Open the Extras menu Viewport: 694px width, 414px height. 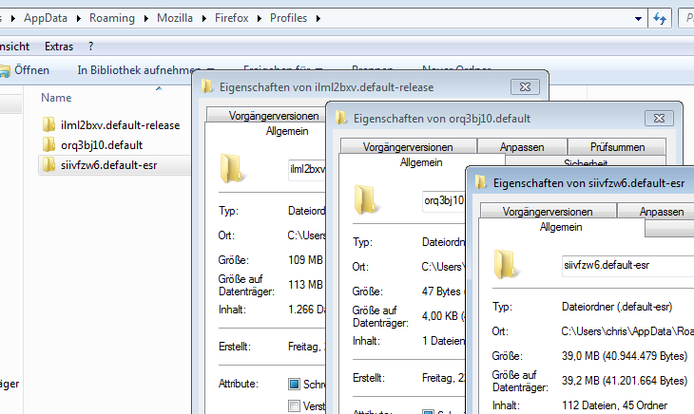point(59,47)
